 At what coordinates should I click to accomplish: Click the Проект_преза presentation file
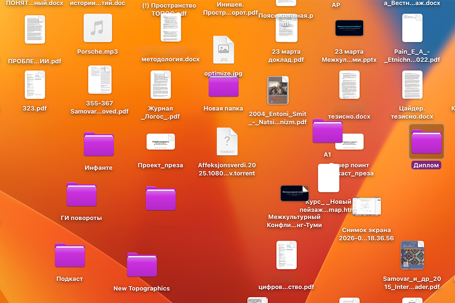[x=160, y=142]
